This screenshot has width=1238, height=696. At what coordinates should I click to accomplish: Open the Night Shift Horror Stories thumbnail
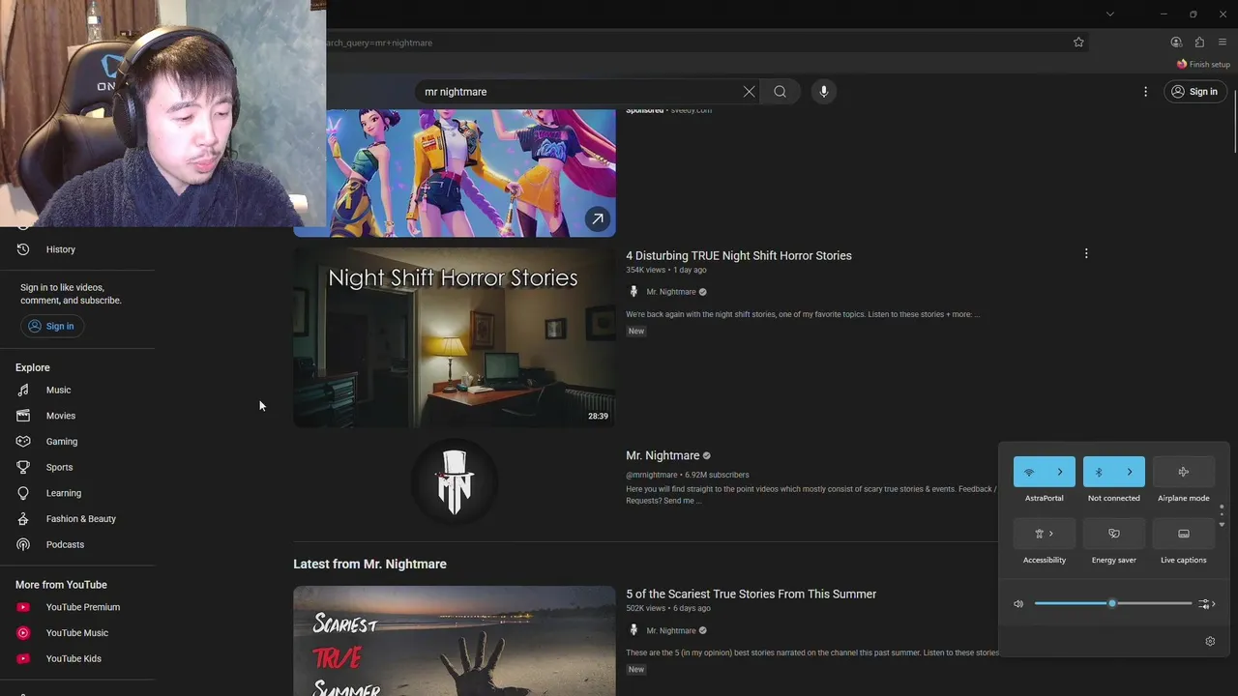point(455,337)
